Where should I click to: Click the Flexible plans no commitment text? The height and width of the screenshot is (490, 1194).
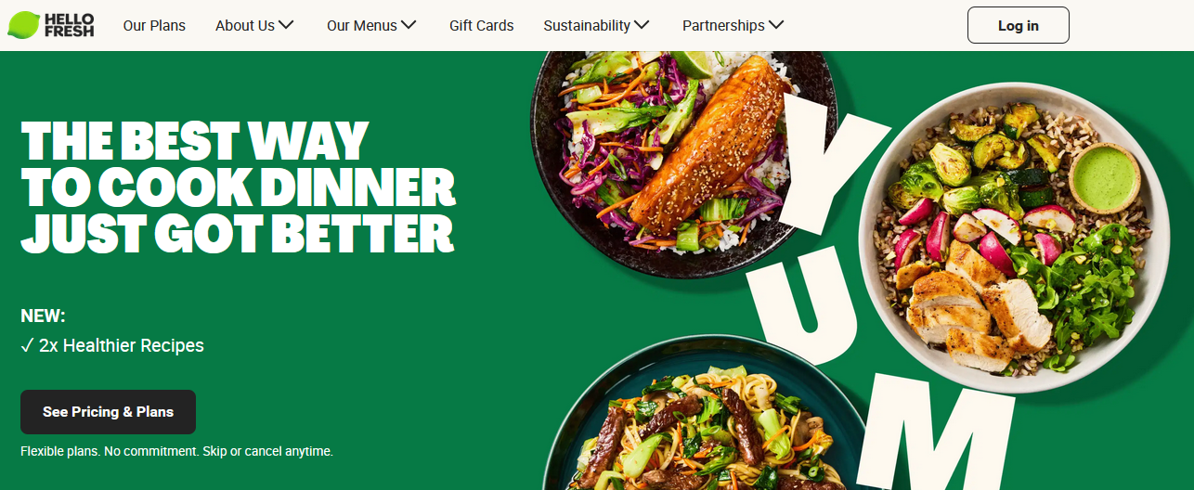[x=176, y=452]
